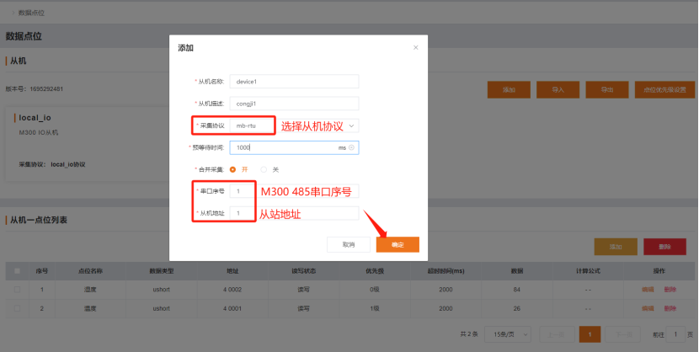Click the 串口序号 input field

[243, 191]
